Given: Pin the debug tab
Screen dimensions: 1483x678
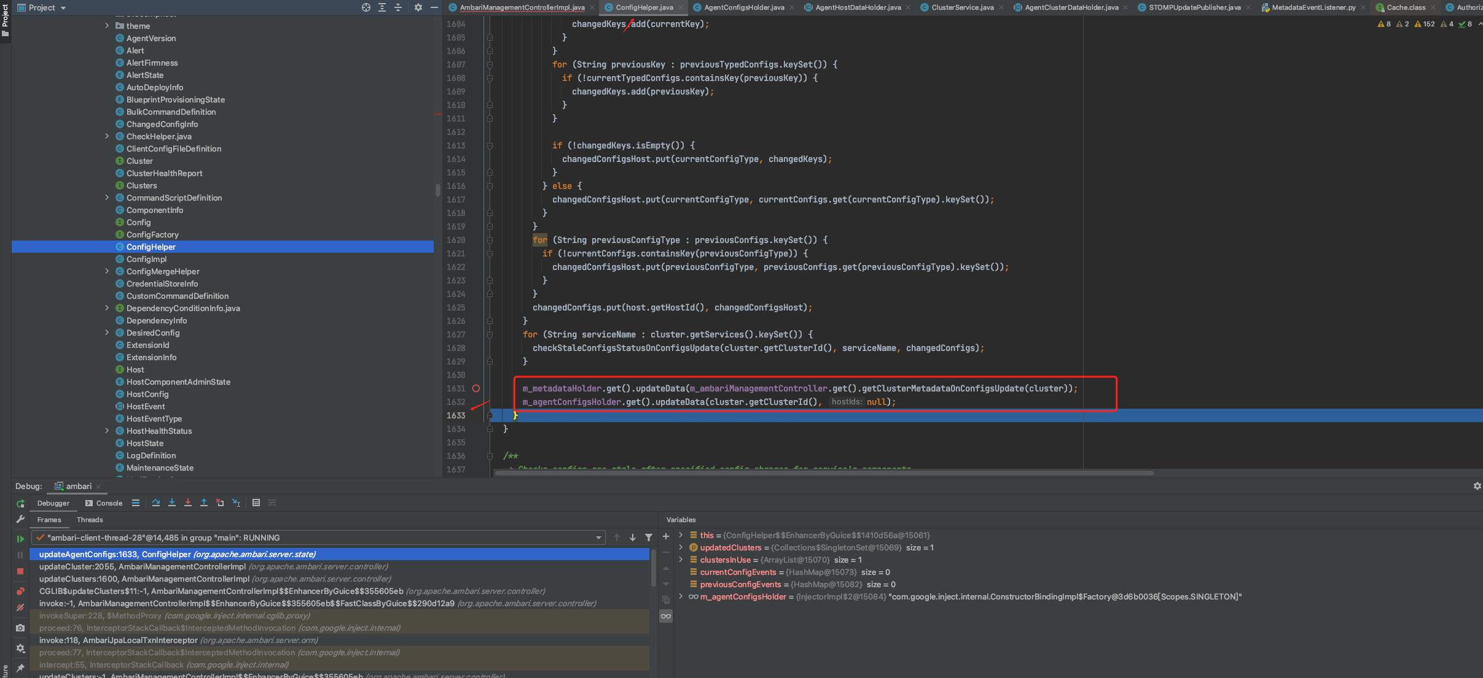Looking at the screenshot, I should (x=20, y=668).
